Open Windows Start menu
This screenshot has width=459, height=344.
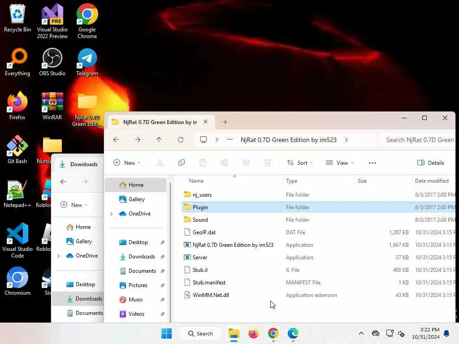[x=167, y=333]
